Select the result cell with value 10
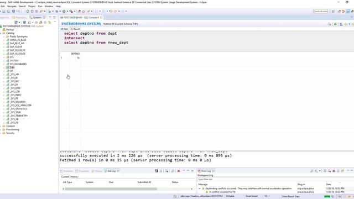 (75, 58)
